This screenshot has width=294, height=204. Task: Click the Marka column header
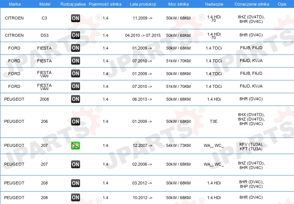pos(15,4)
